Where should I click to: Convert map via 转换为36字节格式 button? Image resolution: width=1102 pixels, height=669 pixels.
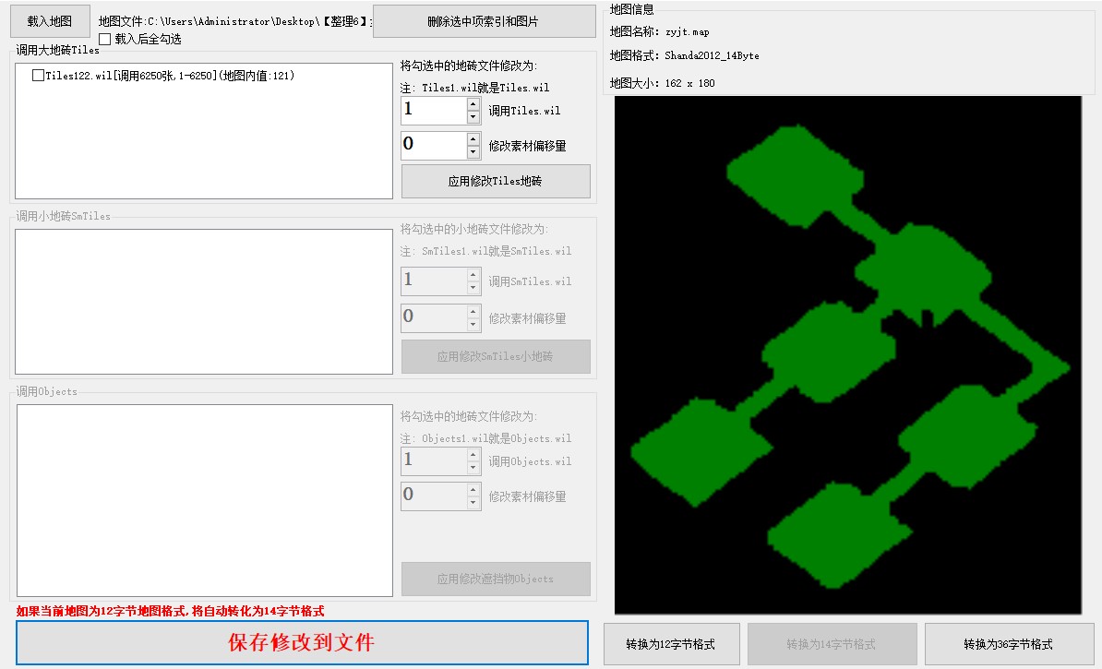pos(1009,644)
